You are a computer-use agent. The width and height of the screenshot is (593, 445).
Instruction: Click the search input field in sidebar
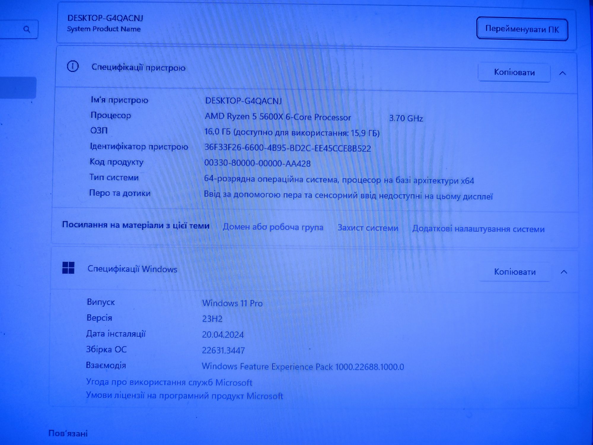point(18,29)
